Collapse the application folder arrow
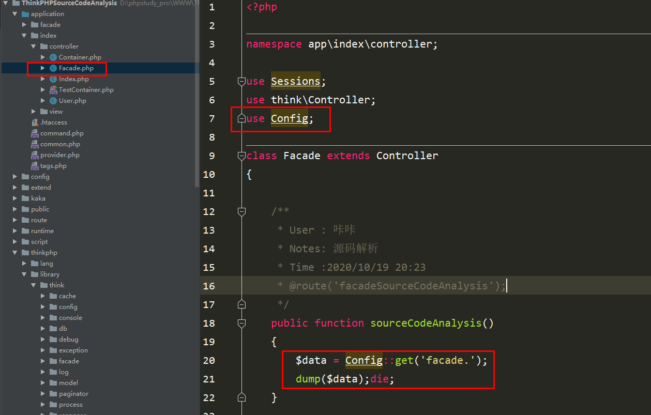 pyautogui.click(x=15, y=14)
